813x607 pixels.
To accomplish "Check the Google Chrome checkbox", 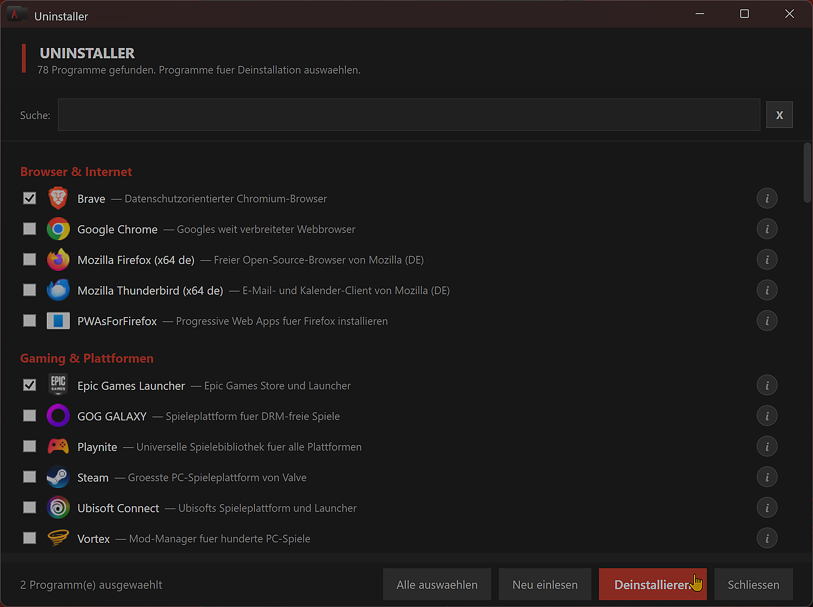I will click(29, 229).
